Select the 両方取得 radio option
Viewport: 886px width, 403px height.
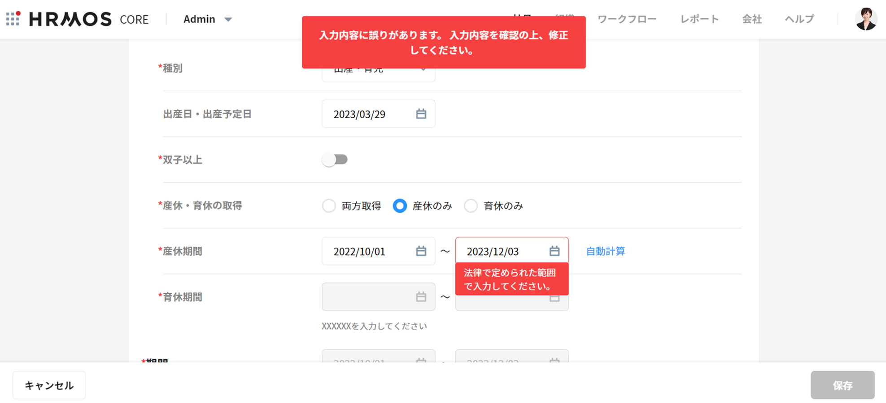(329, 206)
